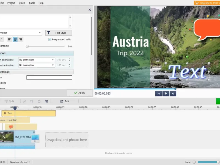
Task: Close the text settings panel
Action: point(90,10)
